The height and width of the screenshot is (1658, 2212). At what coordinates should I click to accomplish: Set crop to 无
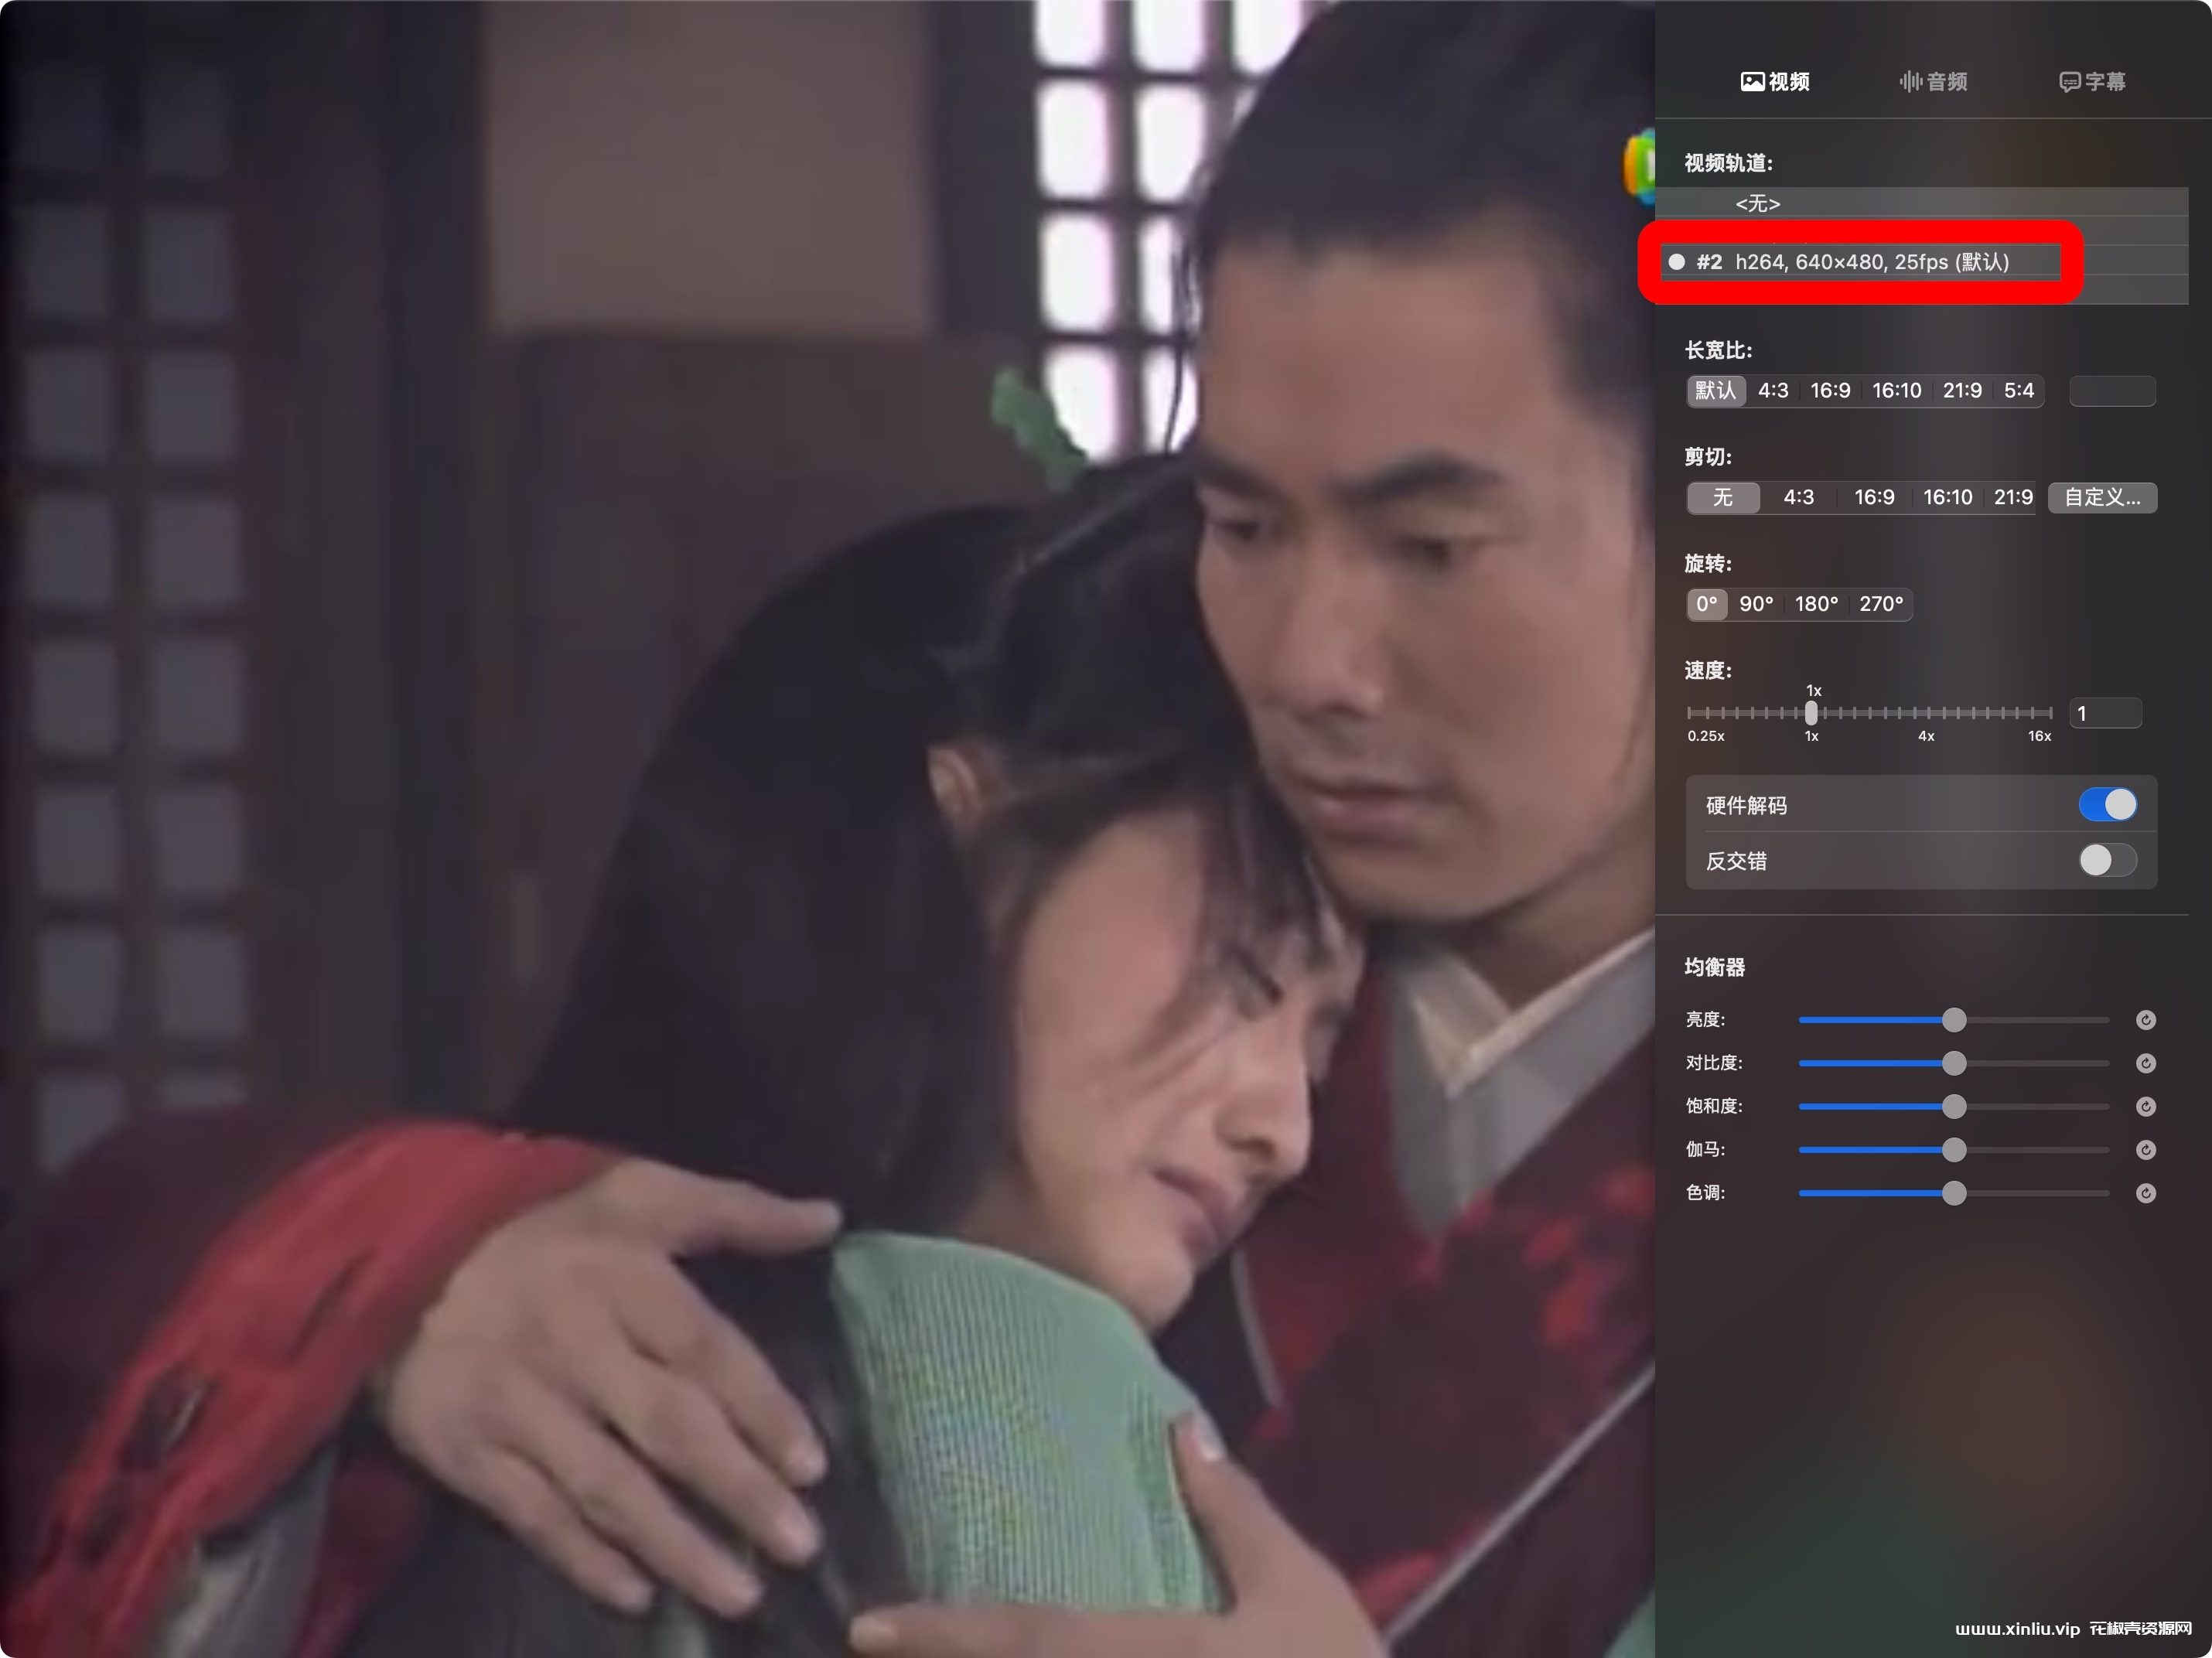pos(1723,498)
